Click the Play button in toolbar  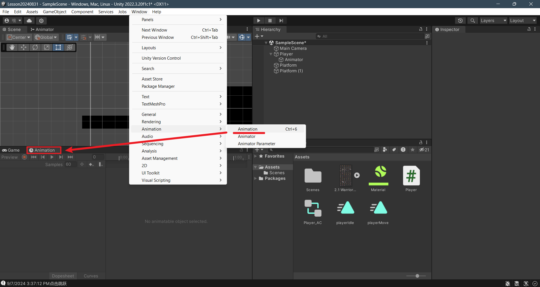coord(258,21)
